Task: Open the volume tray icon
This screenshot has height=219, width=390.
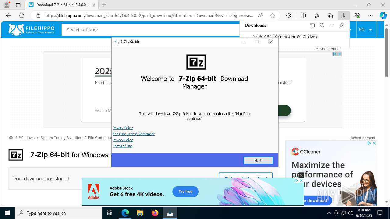Action: (x=351, y=213)
